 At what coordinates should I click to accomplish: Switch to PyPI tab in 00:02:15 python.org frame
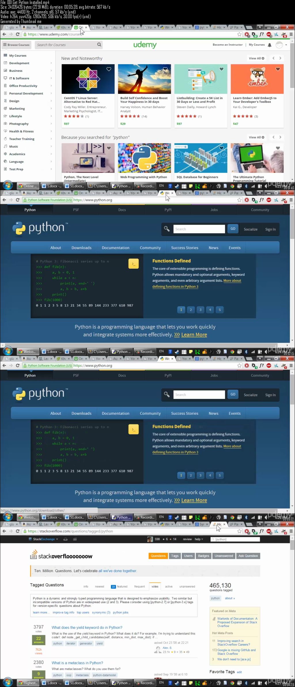[x=168, y=210]
